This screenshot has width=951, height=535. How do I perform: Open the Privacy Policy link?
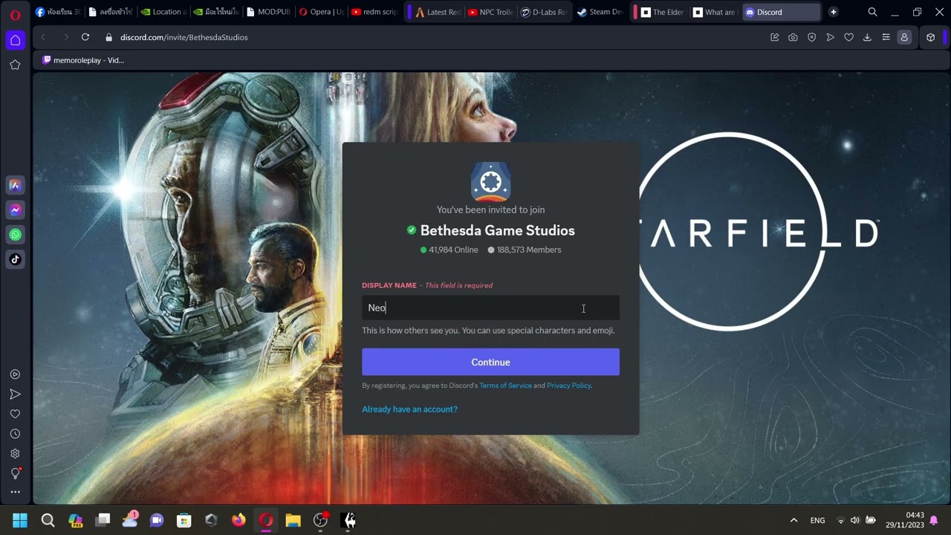pos(568,386)
